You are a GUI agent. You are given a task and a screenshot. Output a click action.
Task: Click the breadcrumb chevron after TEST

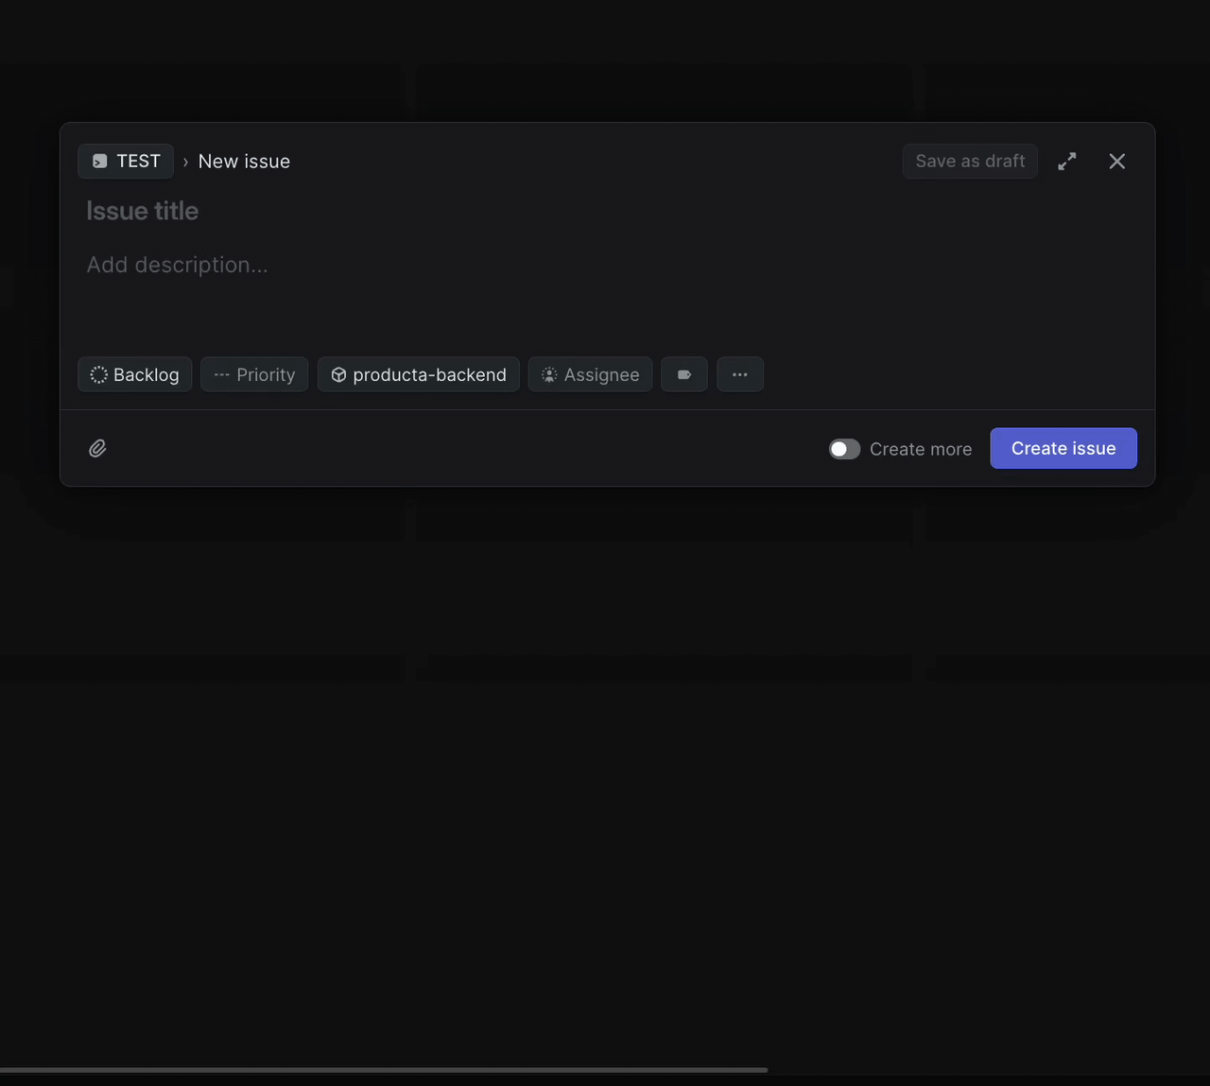(x=185, y=162)
